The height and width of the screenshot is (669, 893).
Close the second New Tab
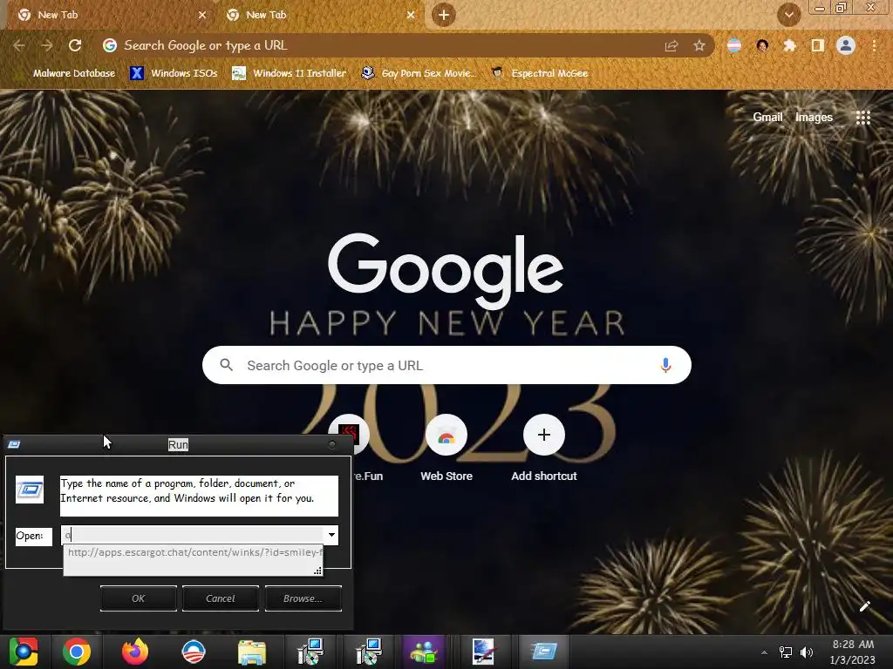click(x=411, y=15)
